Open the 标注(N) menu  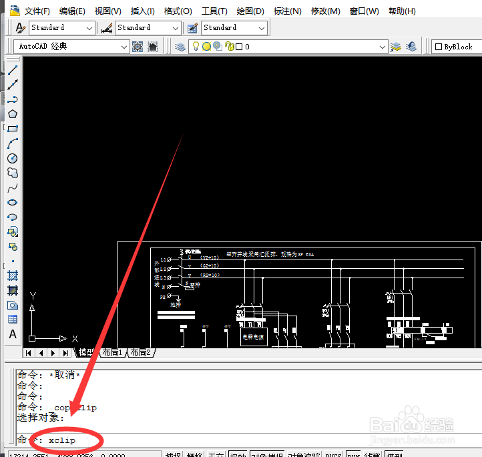pos(288,11)
